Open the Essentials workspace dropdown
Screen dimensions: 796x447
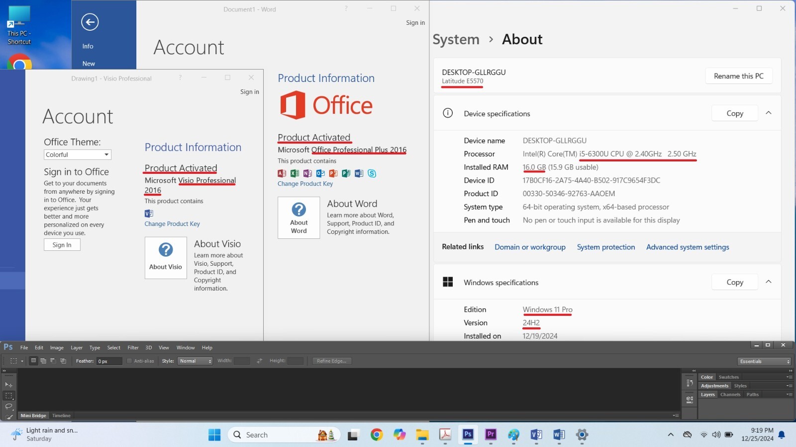point(765,362)
